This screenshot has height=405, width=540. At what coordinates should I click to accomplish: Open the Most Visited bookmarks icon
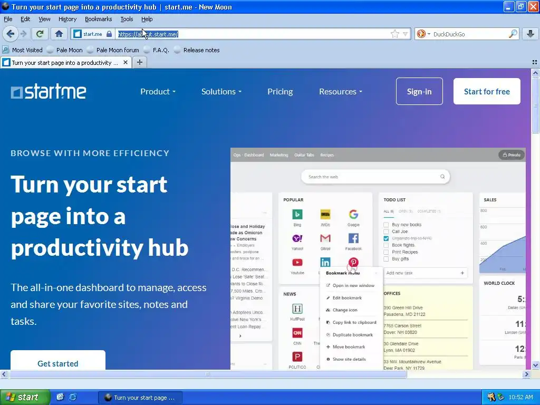pos(5,50)
